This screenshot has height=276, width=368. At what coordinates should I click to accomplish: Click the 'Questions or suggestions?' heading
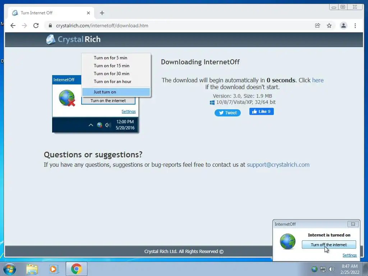click(x=93, y=155)
